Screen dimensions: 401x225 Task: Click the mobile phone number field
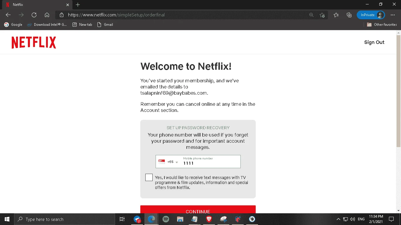(x=210, y=161)
